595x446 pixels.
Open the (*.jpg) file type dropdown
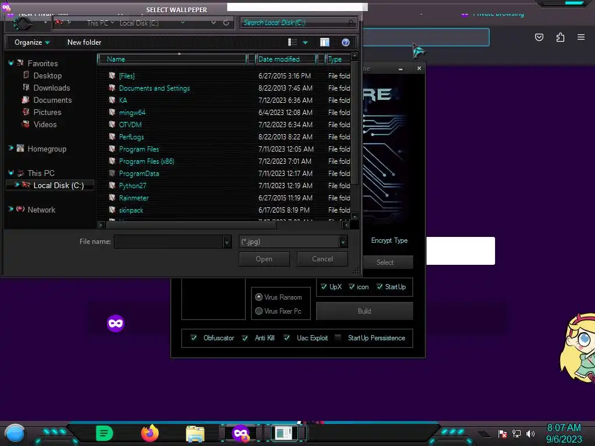pos(343,242)
